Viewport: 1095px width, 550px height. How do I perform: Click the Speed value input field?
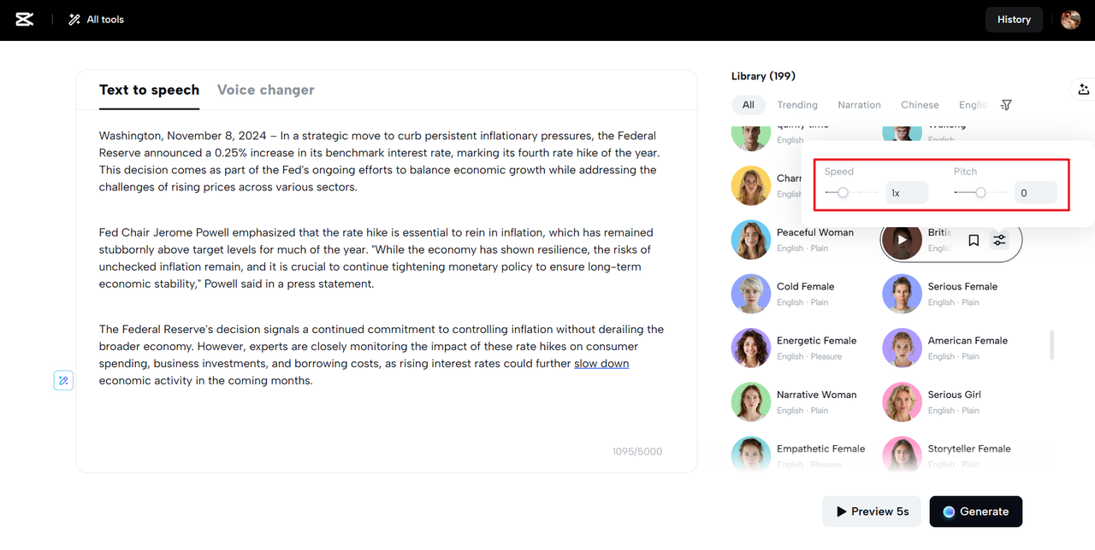pyautogui.click(x=906, y=193)
